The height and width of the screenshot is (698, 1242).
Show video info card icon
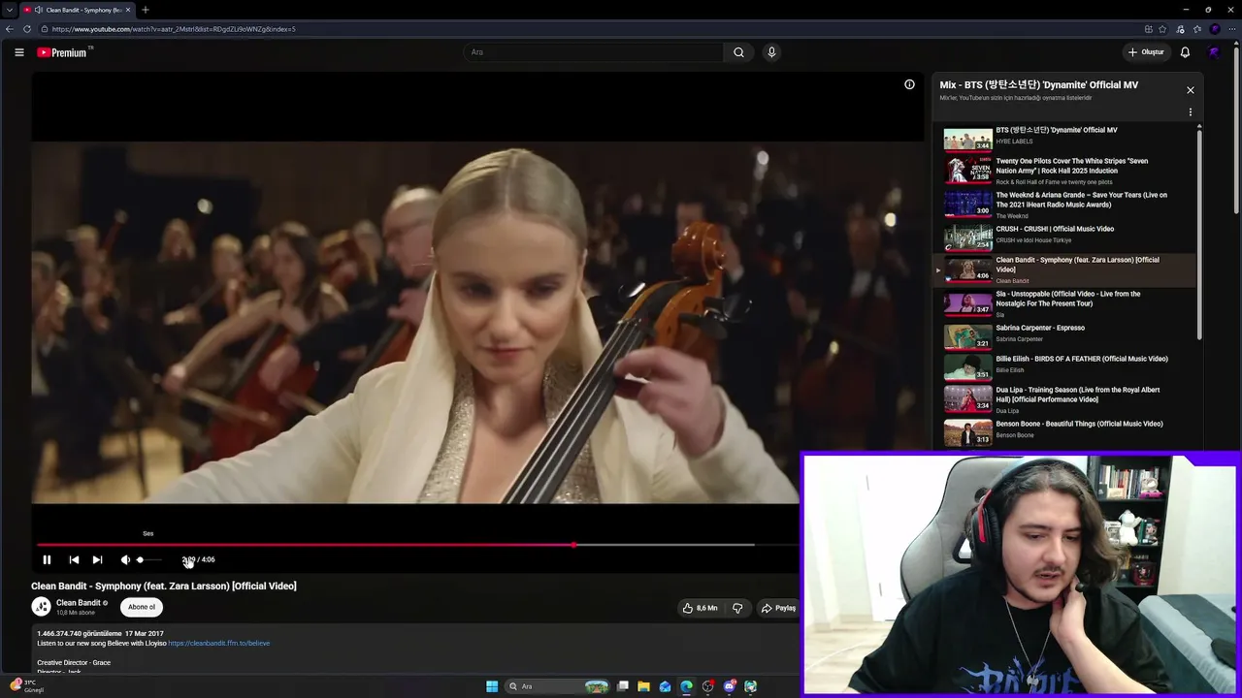click(909, 84)
